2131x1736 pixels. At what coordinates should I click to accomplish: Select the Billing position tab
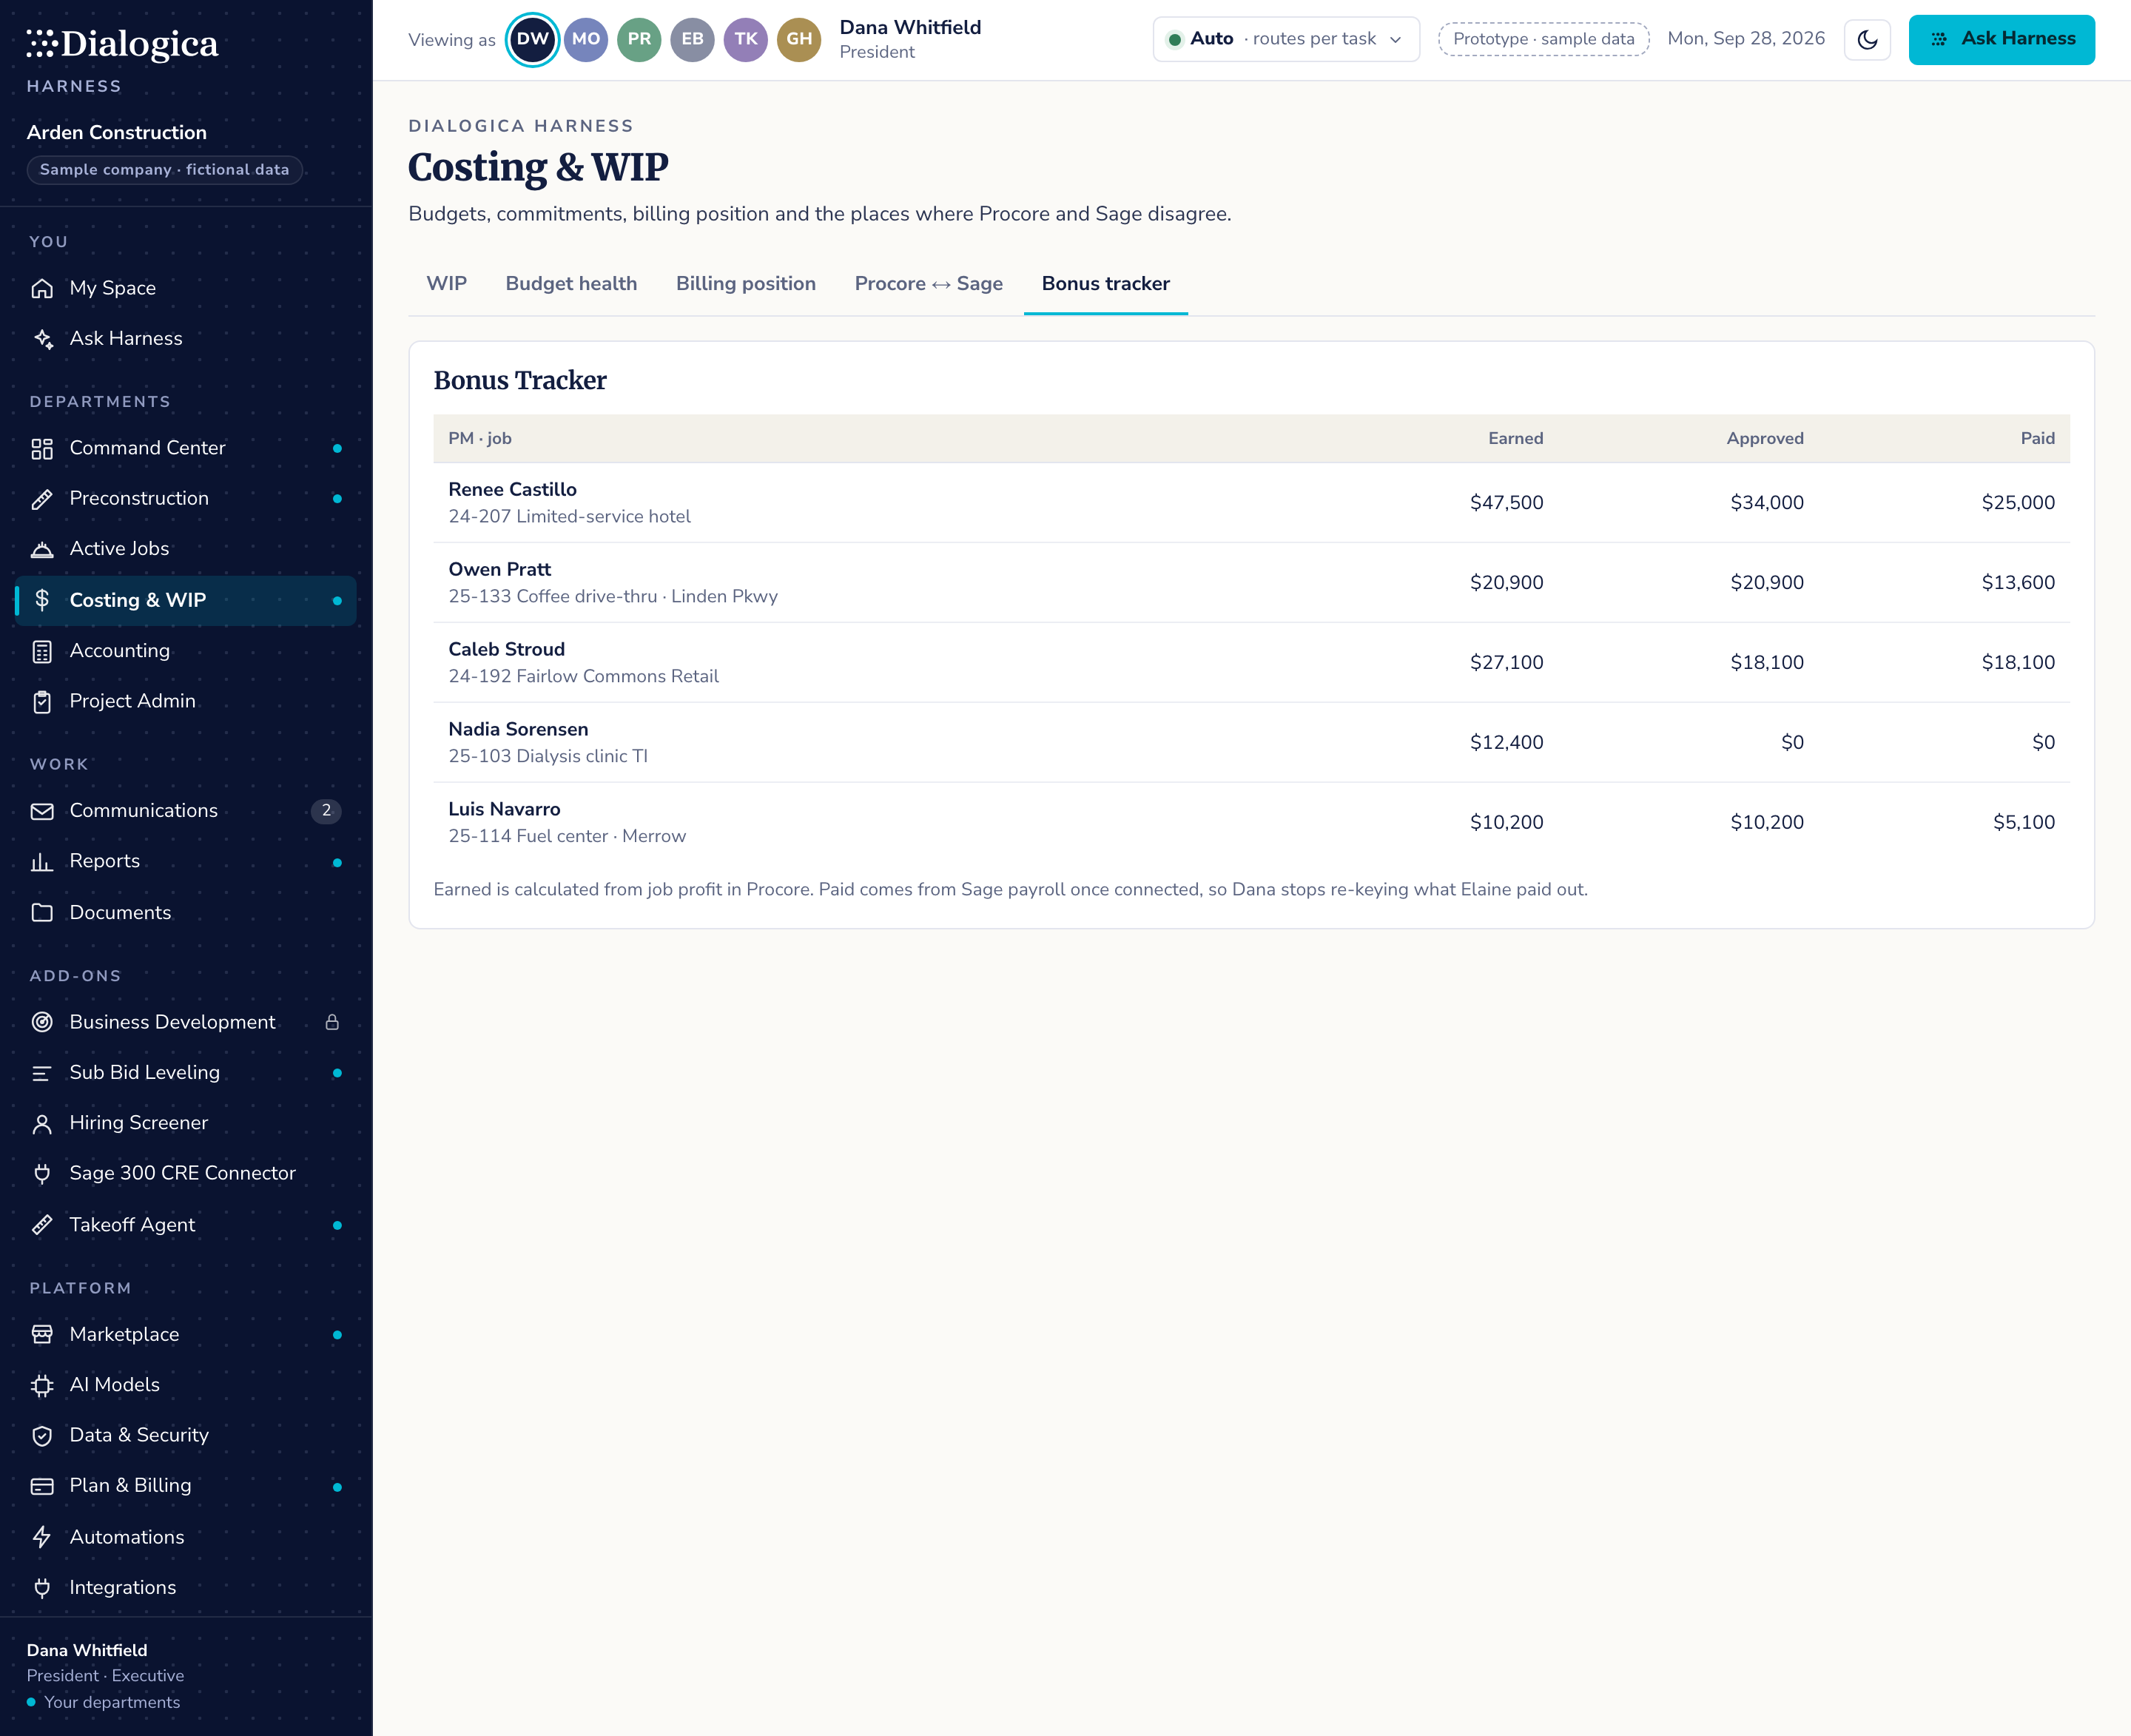[x=745, y=284]
